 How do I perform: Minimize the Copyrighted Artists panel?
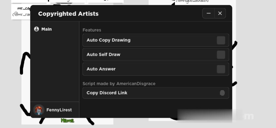click(x=209, y=13)
